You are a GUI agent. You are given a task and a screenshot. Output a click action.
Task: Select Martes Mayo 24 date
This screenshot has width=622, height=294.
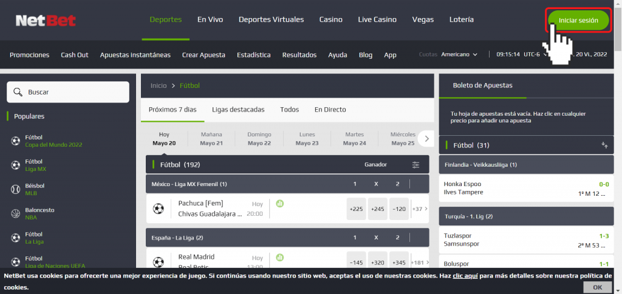point(355,139)
